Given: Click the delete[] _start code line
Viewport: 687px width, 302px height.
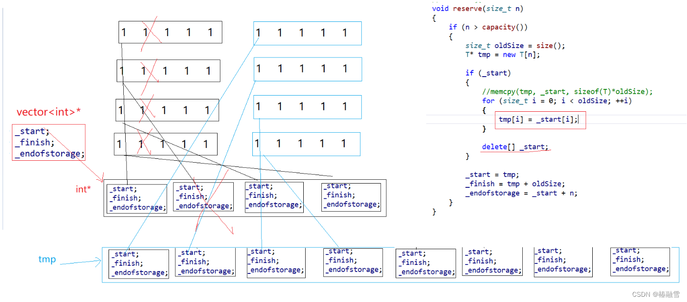Looking at the screenshot, I should coord(515,147).
